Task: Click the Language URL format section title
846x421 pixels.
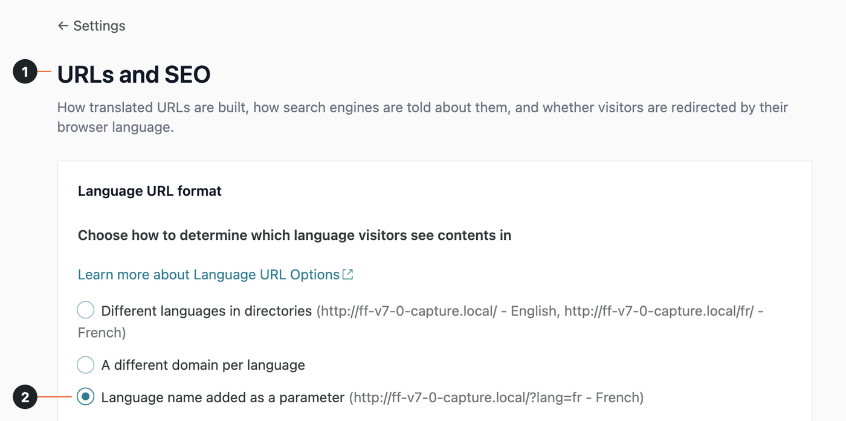Action: pos(150,191)
